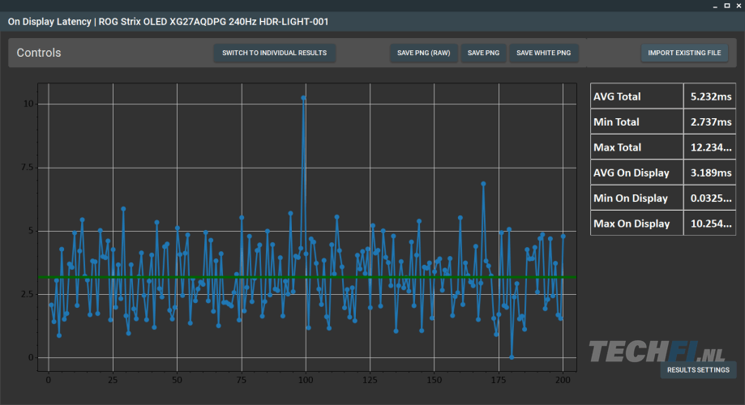Click the Max On Display label
Screen dimensions: 745x405
[x=632, y=224]
